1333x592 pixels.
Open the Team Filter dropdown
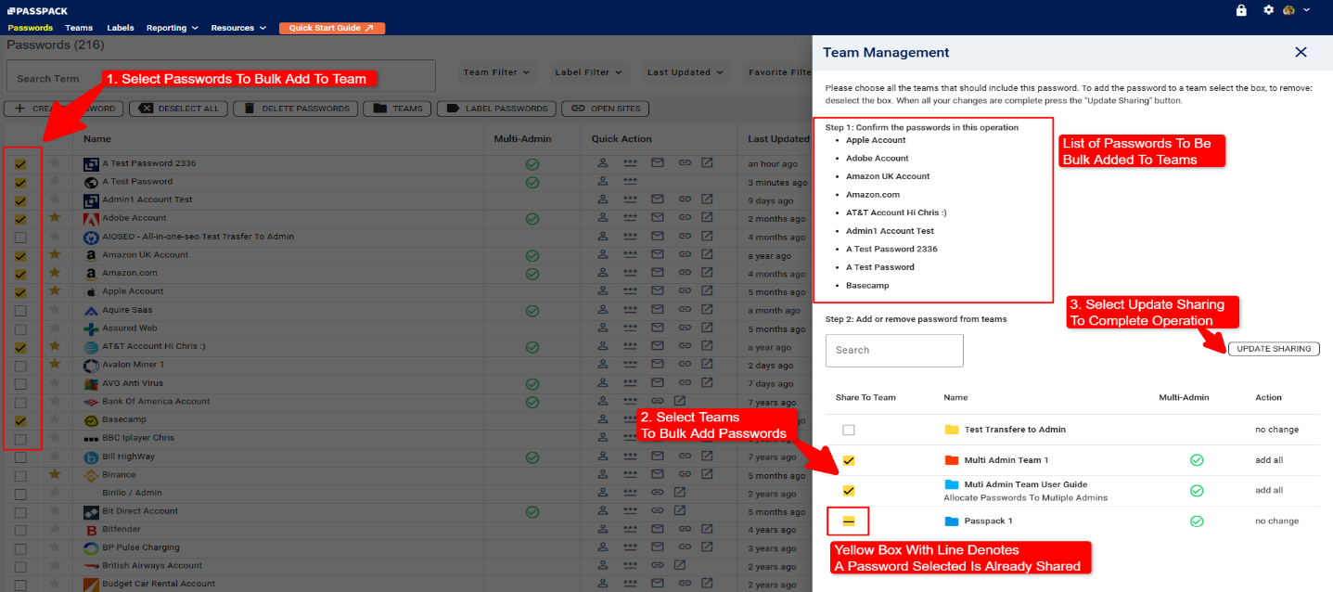(x=496, y=72)
